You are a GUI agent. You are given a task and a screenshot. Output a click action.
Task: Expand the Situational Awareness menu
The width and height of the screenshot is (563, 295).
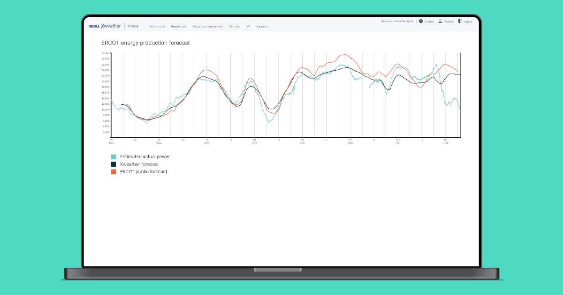208,26
